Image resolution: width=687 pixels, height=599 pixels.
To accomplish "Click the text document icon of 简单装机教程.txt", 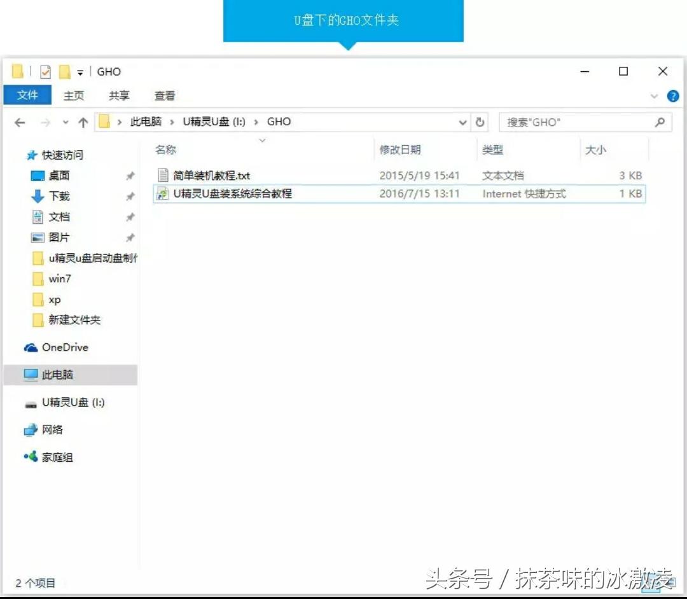I will click(162, 176).
